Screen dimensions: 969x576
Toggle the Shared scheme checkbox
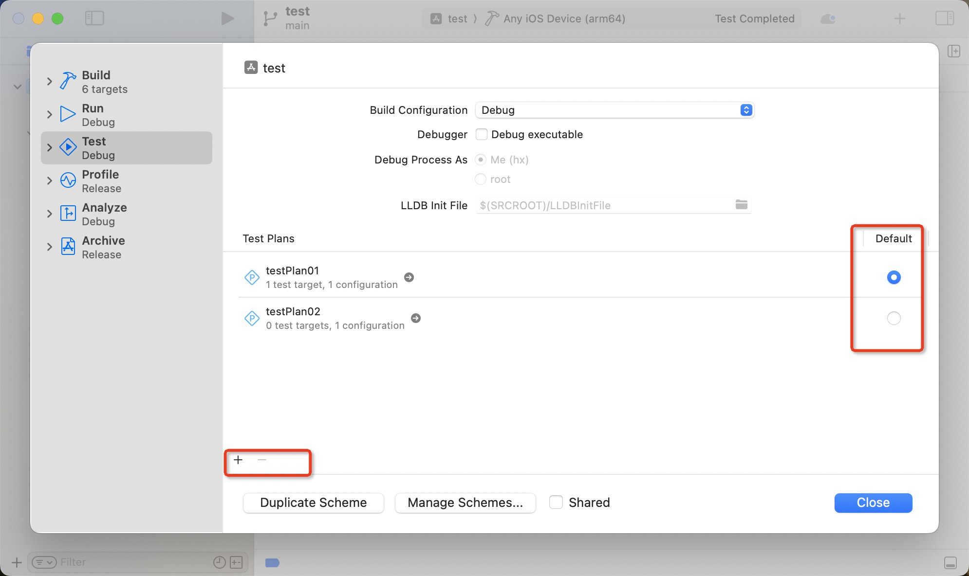(x=556, y=502)
